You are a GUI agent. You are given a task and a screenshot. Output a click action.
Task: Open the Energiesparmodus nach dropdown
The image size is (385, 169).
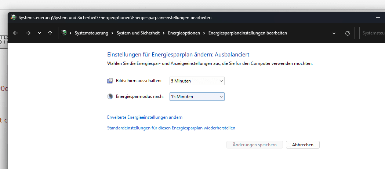[x=197, y=97]
